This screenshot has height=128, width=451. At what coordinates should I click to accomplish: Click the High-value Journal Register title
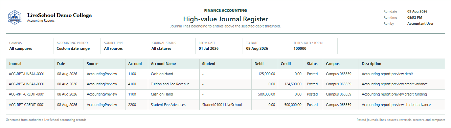pyautogui.click(x=225, y=19)
